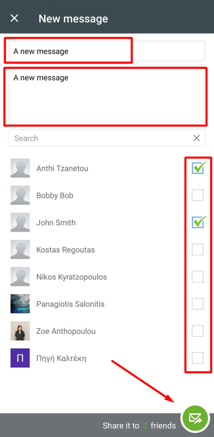Viewport: 214px width, 437px height.
Task: Uncheck John Smith checkbox
Action: click(198, 222)
